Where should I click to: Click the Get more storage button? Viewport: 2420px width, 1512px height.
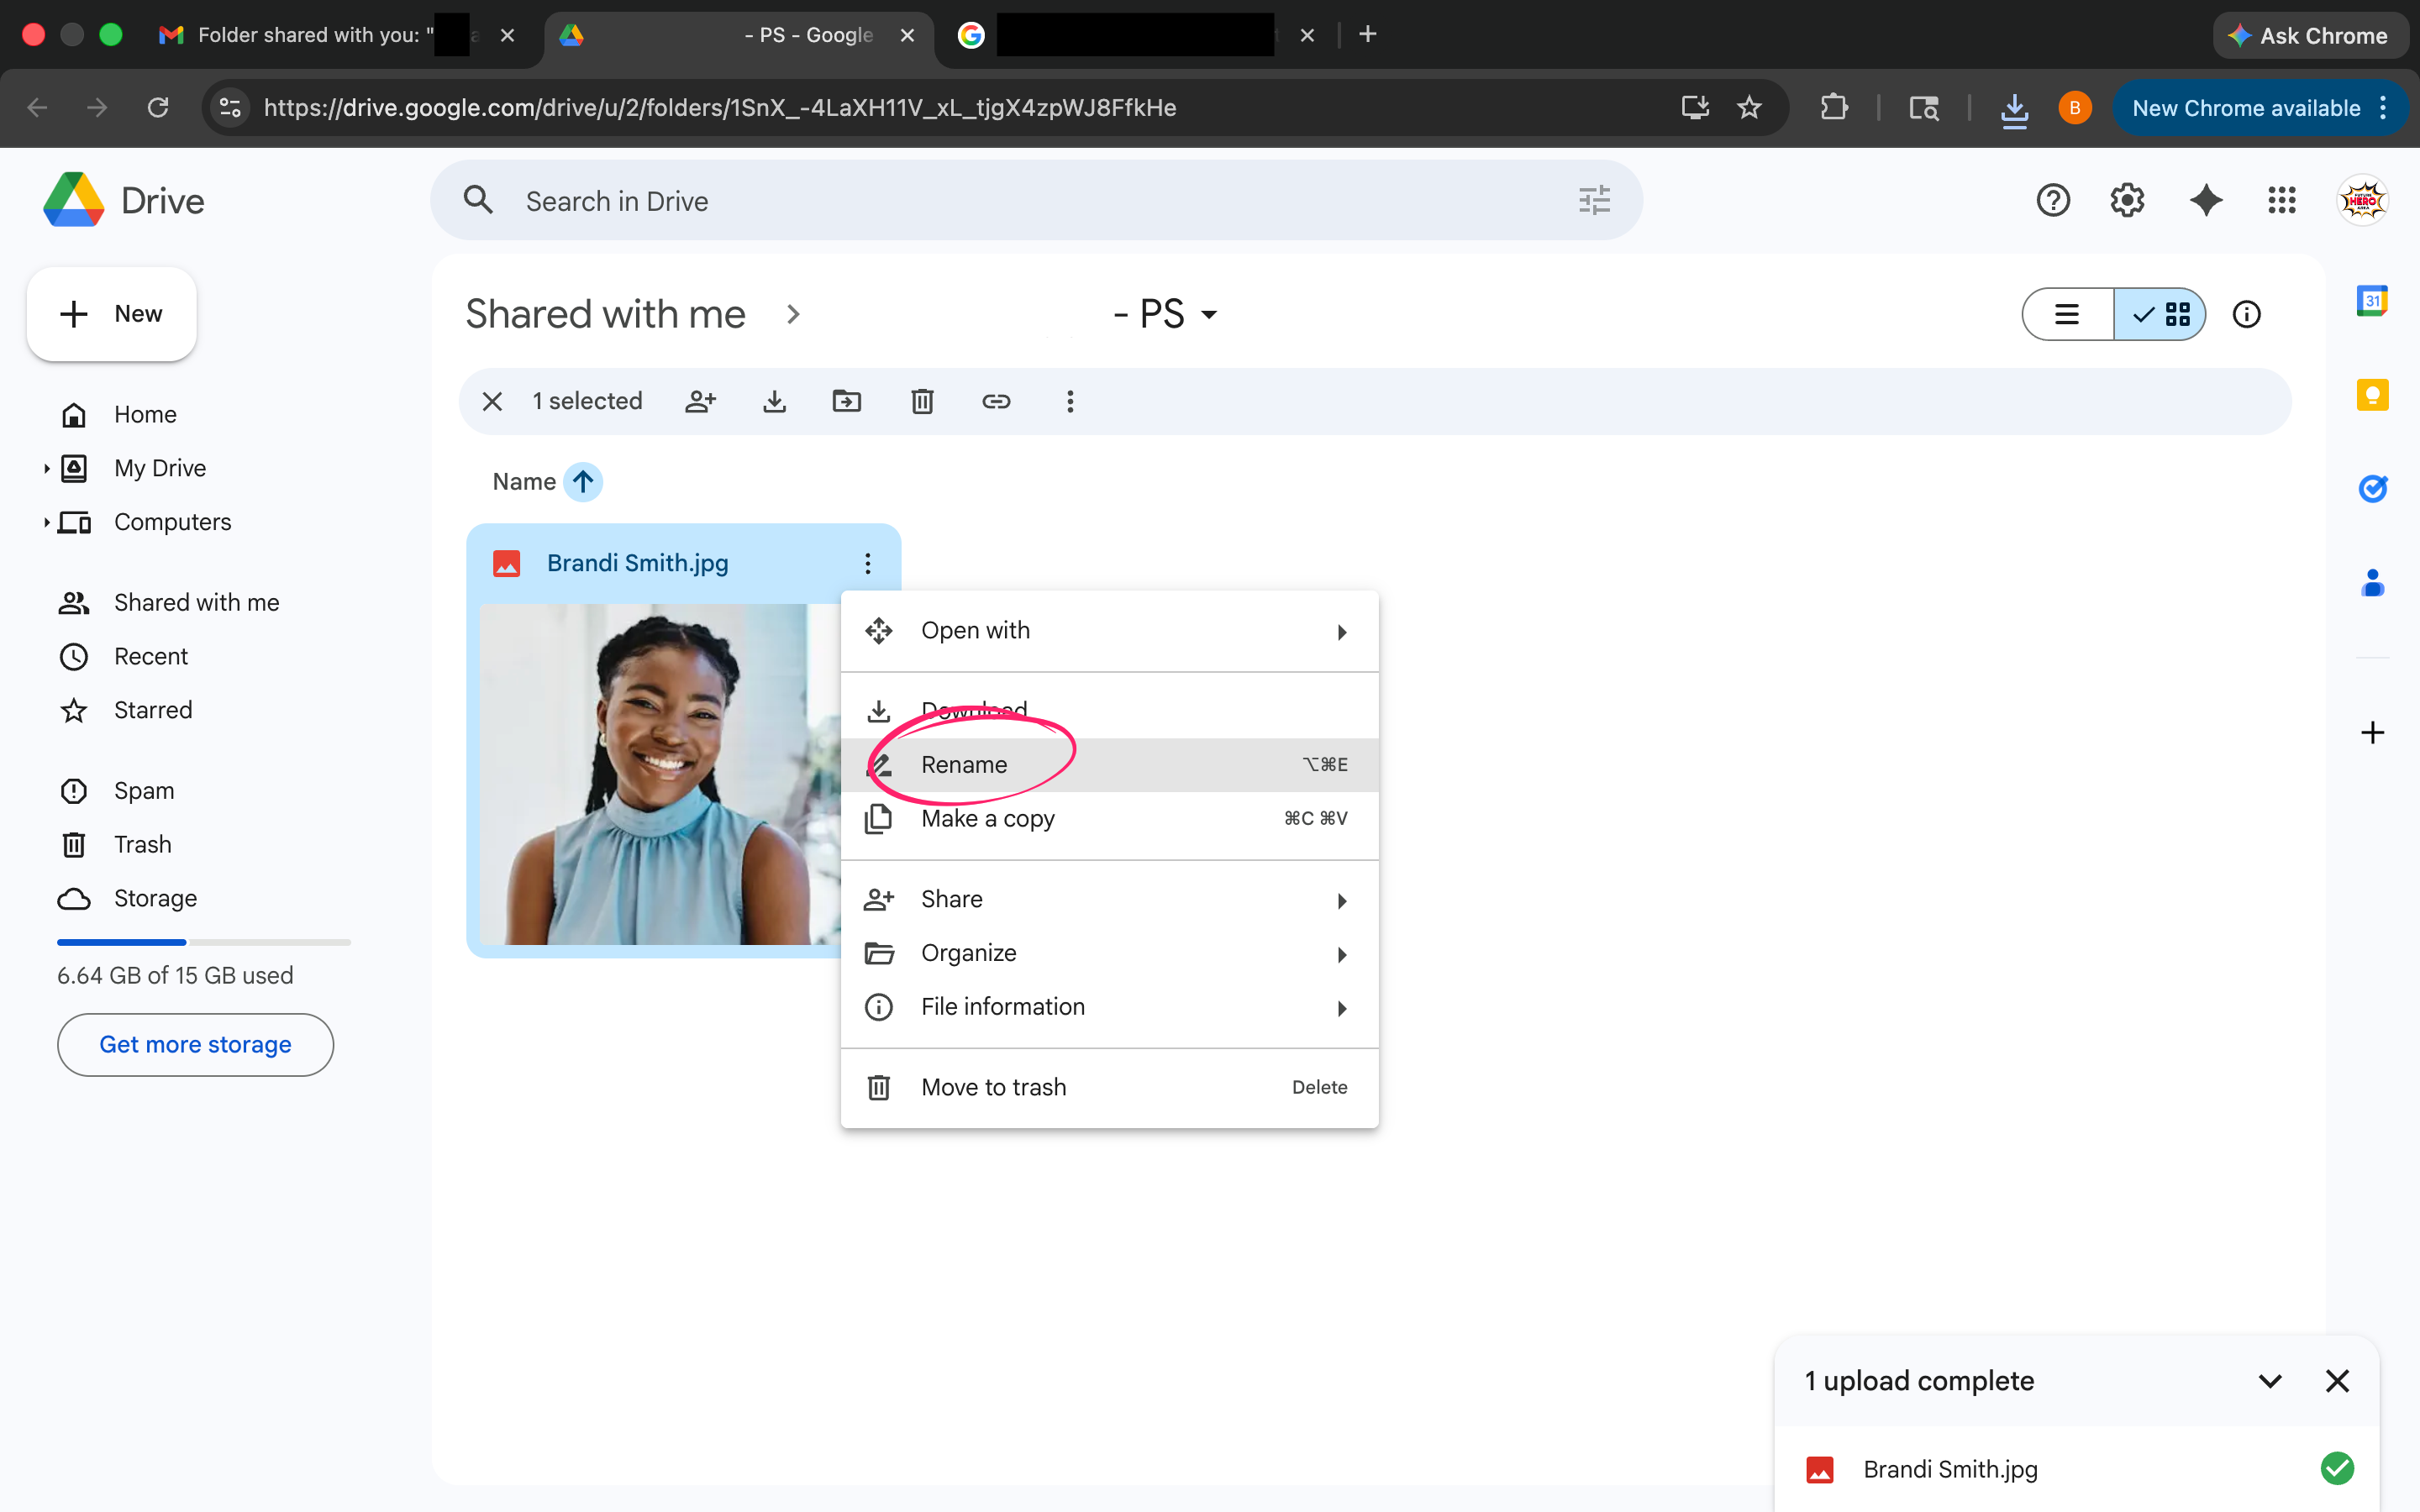[x=195, y=1044]
